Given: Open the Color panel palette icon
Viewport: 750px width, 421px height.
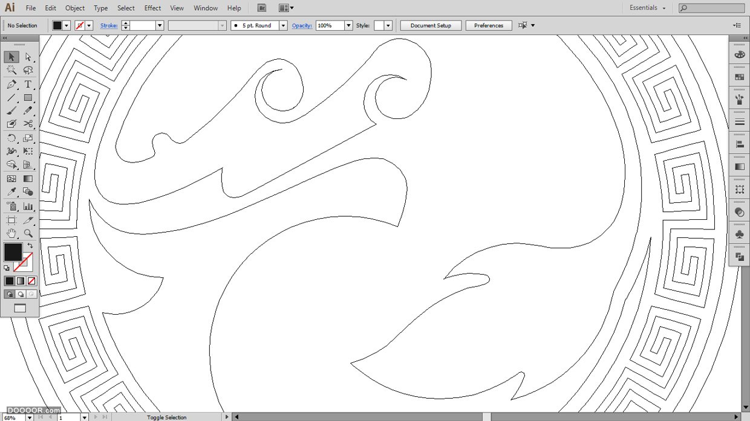Looking at the screenshot, I should (739, 54).
